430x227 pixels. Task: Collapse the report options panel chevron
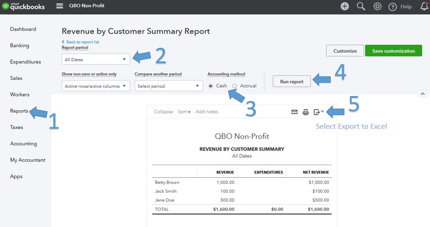tap(423, 94)
